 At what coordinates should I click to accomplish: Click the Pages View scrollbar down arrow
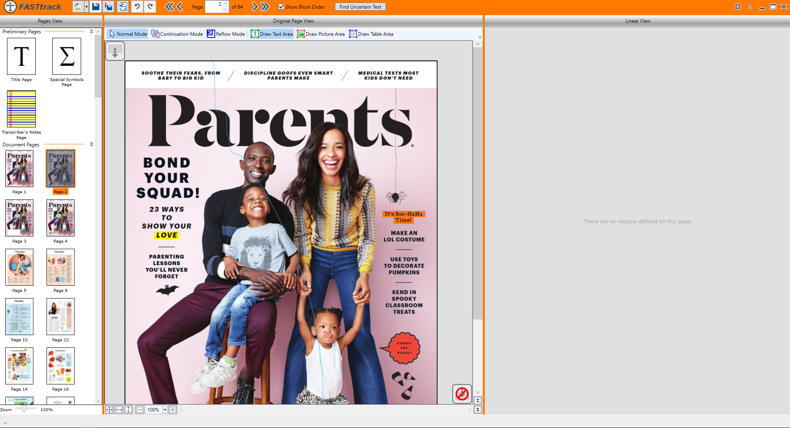(x=98, y=401)
